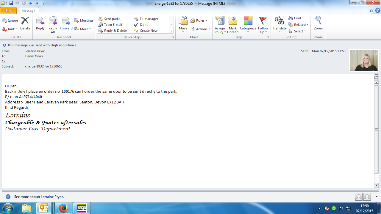Run the To Manager quick step
The width and height of the screenshot is (381, 214).
click(x=146, y=19)
